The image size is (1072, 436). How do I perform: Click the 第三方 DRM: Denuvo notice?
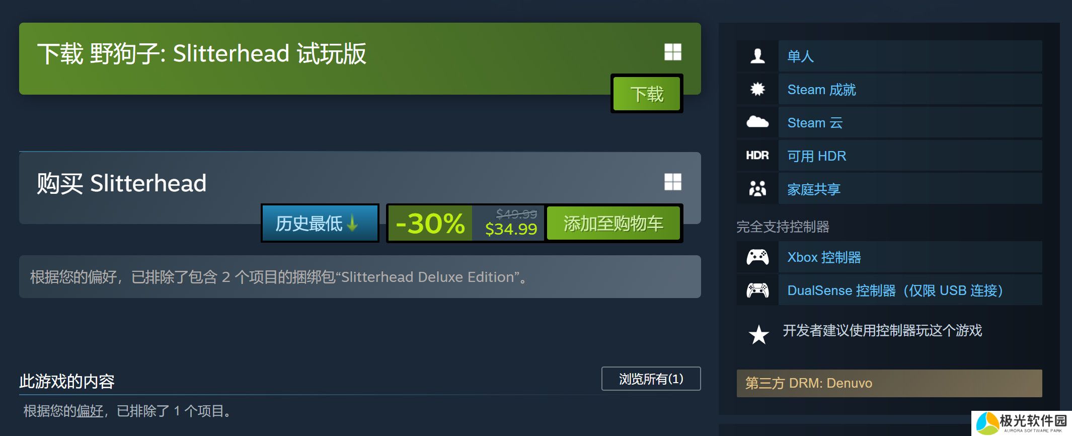pyautogui.click(x=889, y=383)
